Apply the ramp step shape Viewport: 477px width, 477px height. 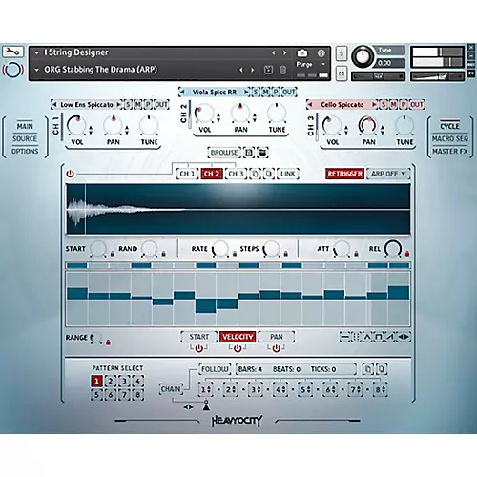[390, 337]
